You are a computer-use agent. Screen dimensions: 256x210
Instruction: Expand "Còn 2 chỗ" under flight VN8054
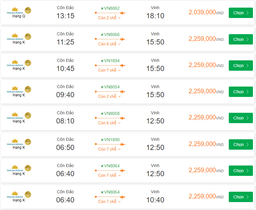pos(109,97)
